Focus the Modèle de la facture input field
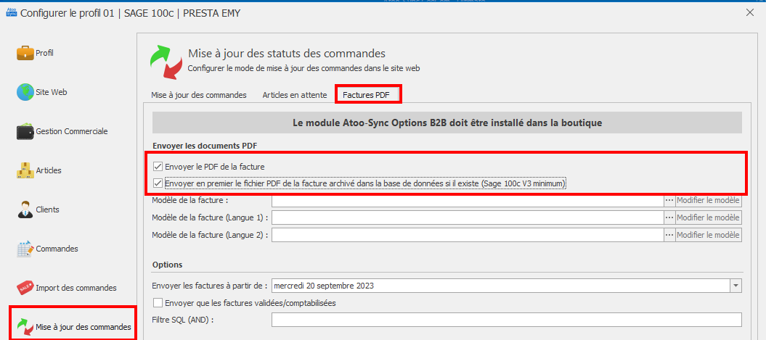Screen dimensions: 766x340 point(468,201)
